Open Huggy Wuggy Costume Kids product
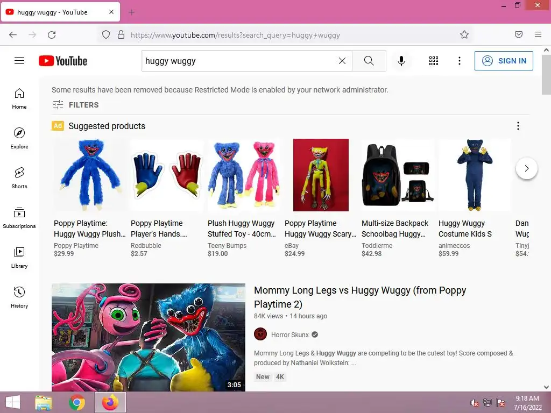Image resolution: width=551 pixels, height=413 pixels. tap(465, 229)
